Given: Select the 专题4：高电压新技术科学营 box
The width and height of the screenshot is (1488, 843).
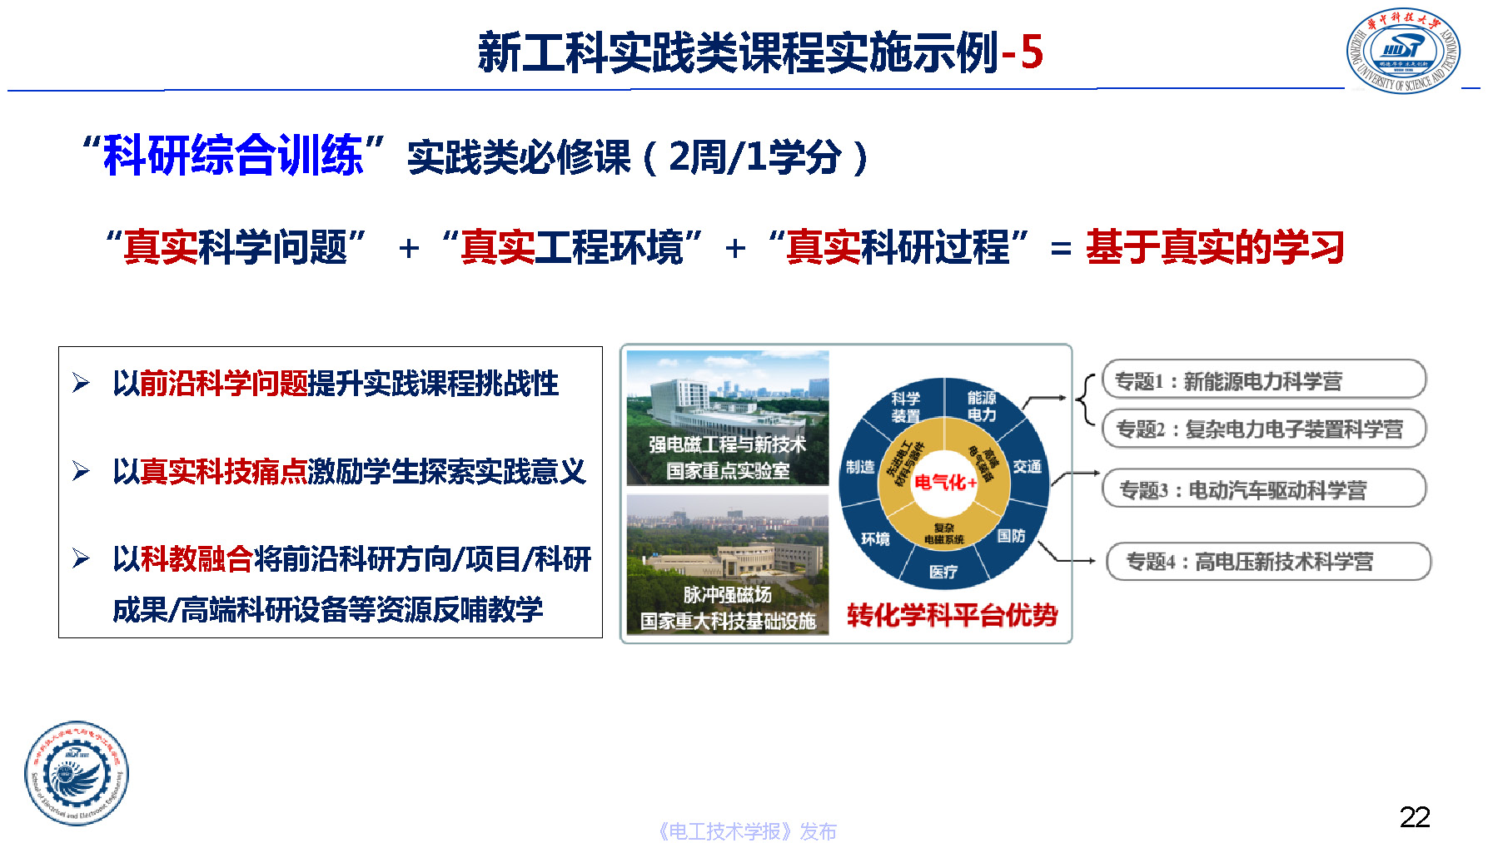Looking at the screenshot, I should click(1267, 562).
